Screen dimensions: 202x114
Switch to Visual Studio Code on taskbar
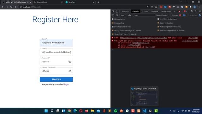[x=145, y=111]
